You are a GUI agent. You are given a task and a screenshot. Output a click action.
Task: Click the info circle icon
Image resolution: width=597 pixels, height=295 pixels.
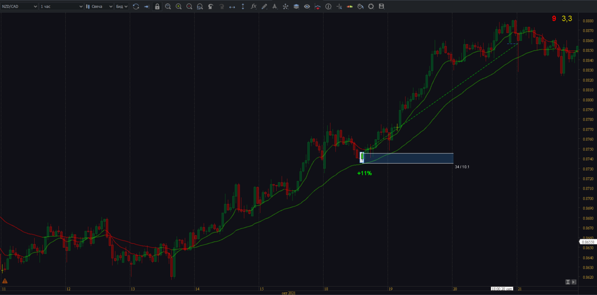328,6
